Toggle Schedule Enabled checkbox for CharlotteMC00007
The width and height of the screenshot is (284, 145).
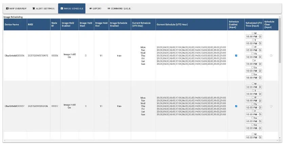tap(236, 106)
